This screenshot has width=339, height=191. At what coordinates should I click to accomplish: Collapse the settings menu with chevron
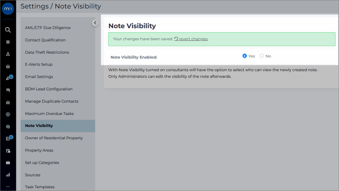tap(95, 23)
